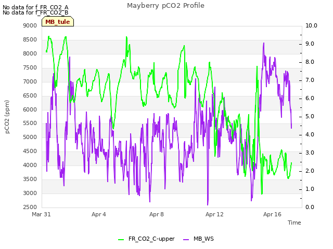
Task: Click the green FR_CO2_C-upper legend swatch
Action: pos(121,240)
